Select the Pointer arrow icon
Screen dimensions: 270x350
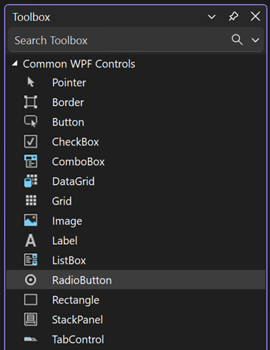click(x=30, y=82)
